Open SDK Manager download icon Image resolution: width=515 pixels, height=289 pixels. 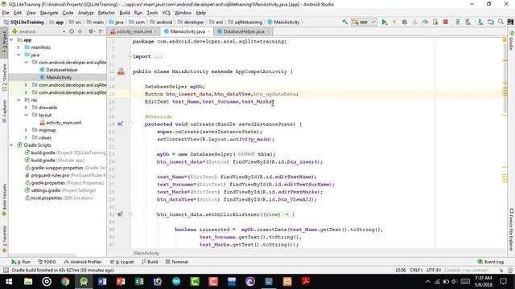pyautogui.click(x=480, y=22)
